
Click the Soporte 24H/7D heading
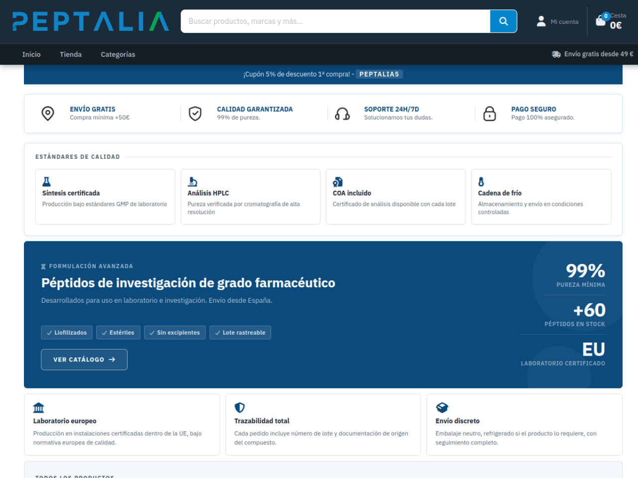pyautogui.click(x=392, y=109)
